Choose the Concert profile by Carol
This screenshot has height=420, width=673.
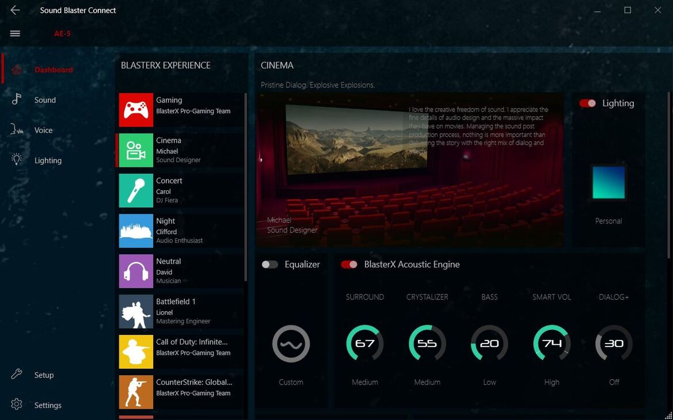(x=181, y=190)
